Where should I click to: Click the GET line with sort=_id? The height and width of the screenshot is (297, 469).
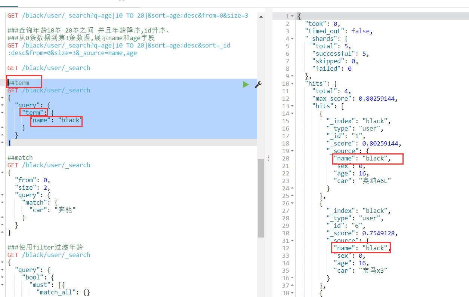[119, 45]
